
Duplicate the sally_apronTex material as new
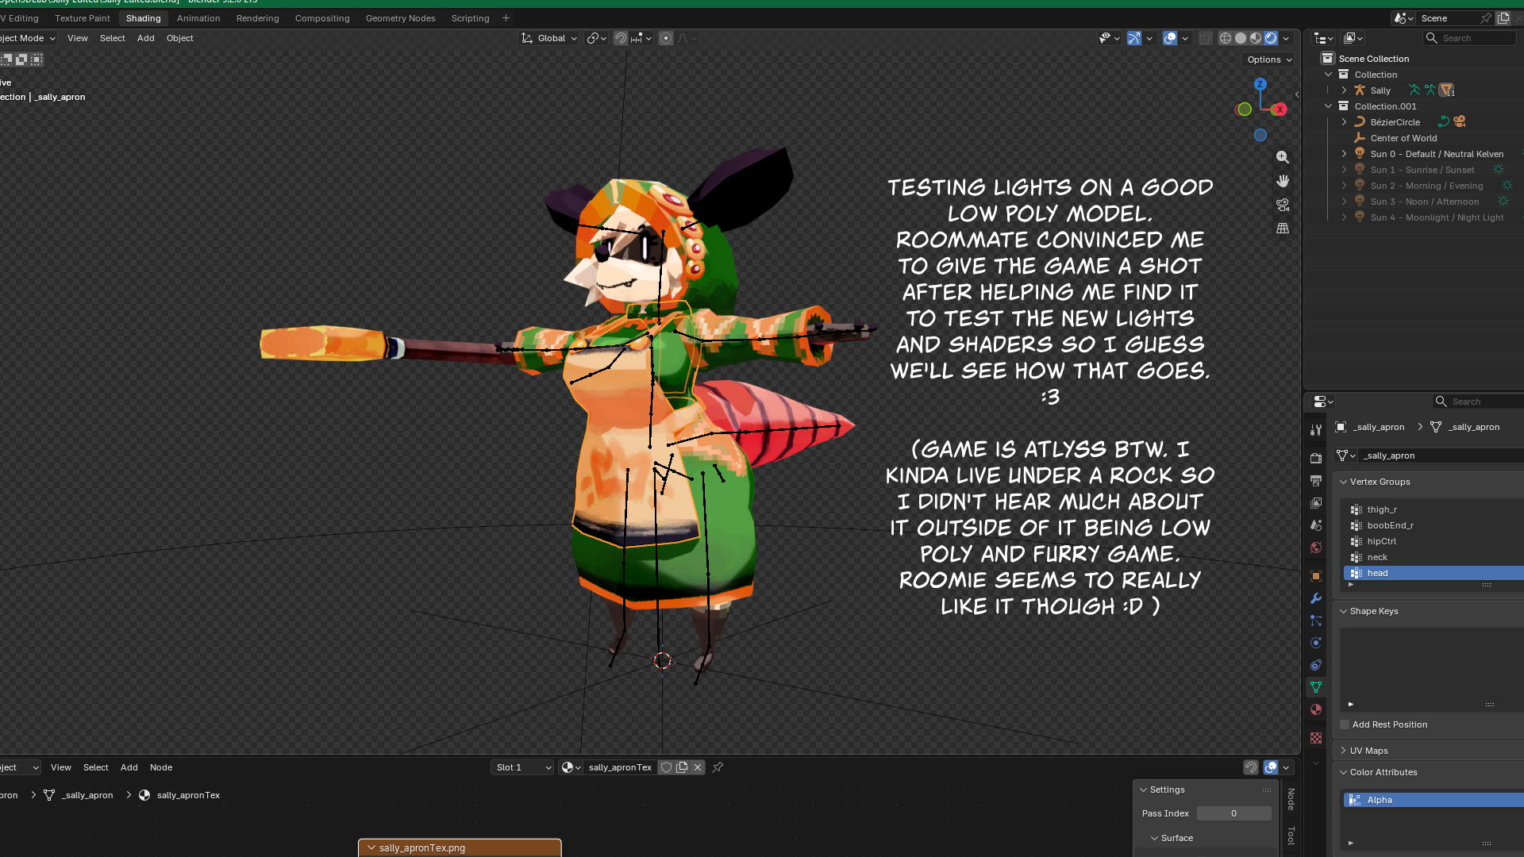[x=682, y=767]
